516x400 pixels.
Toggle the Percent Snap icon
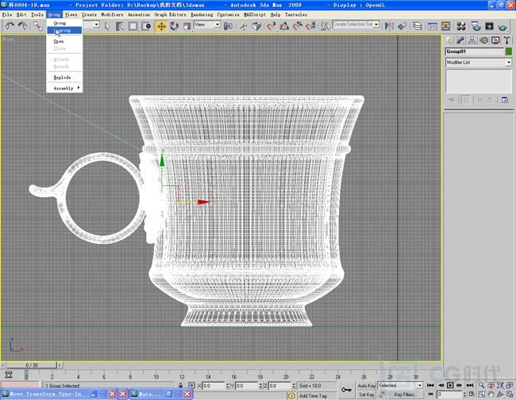pos(297,26)
